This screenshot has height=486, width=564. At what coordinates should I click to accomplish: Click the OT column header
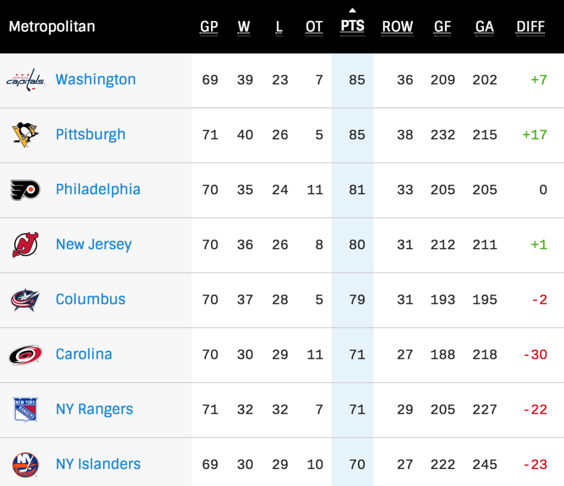pyautogui.click(x=314, y=26)
